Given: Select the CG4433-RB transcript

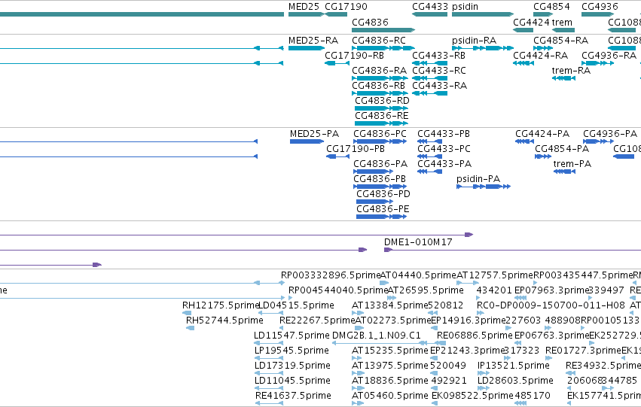Looking at the screenshot, I should pos(429,63).
